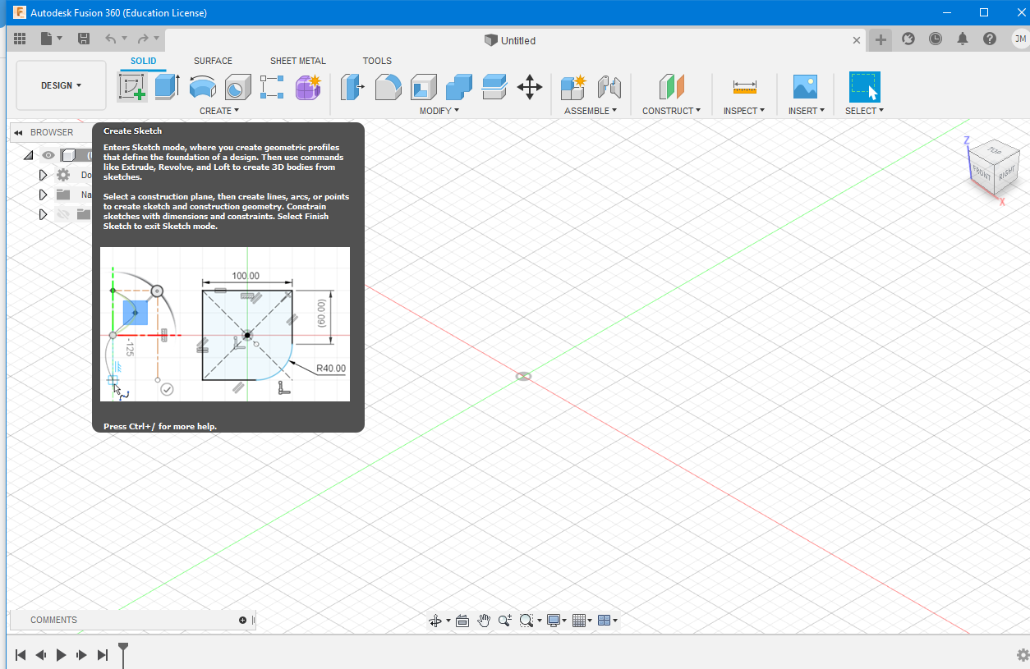Screen dimensions: 1030x669
Task: Open the Extensions icon beside the plus
Action: [908, 39]
